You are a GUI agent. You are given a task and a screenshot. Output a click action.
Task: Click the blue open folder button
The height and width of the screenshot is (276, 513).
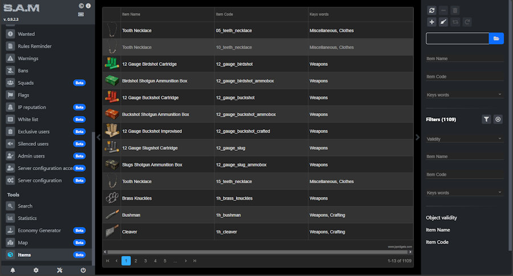point(496,38)
